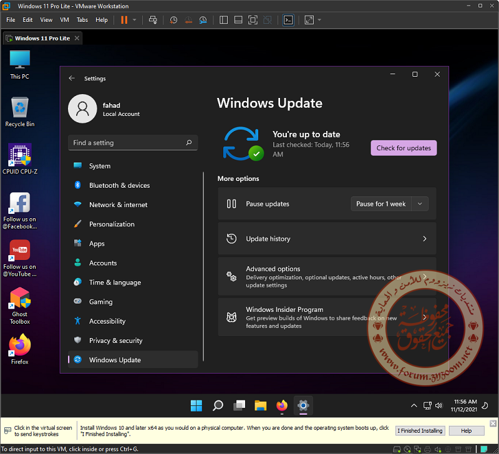The height and width of the screenshot is (454, 499).
Task: Select the Recycle Bin desktop icon
Action: pyautogui.click(x=20, y=112)
